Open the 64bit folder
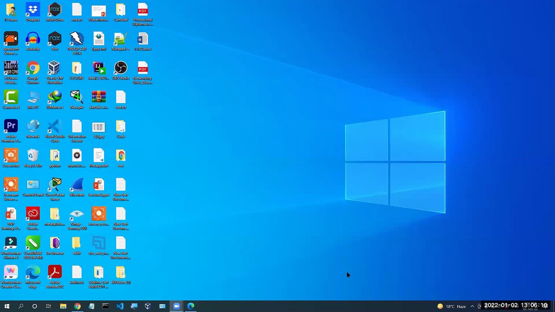This screenshot has height=312, width=555. (x=77, y=246)
